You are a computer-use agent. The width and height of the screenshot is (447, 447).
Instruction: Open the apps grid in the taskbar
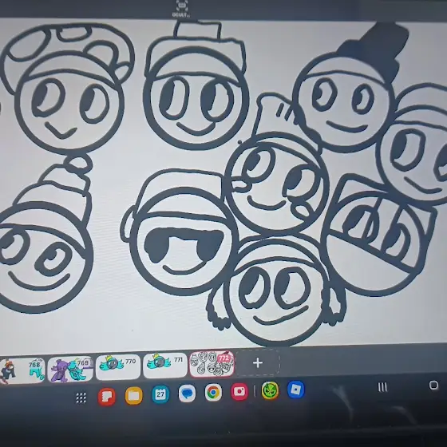point(81,398)
